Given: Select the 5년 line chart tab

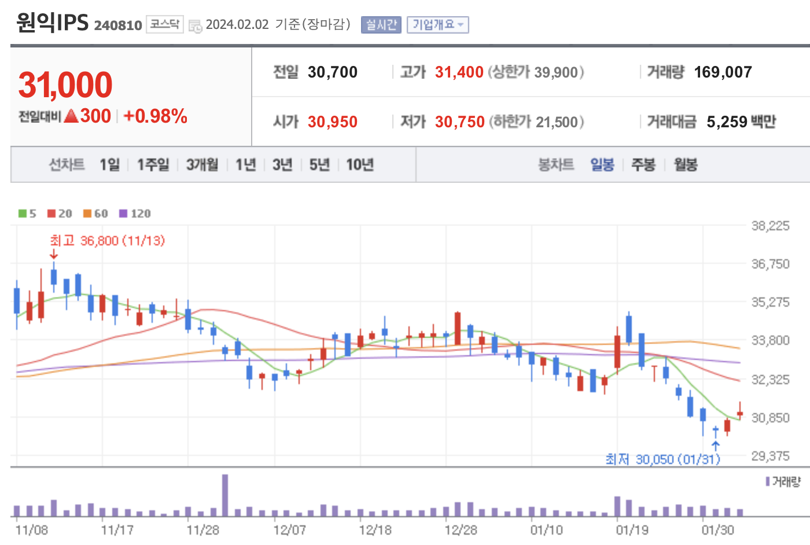Looking at the screenshot, I should point(319,165).
